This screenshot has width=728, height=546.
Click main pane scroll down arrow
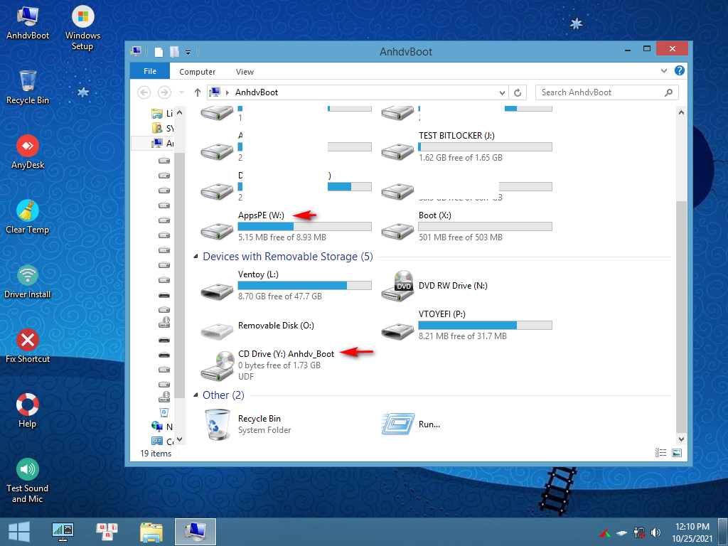tap(681, 439)
